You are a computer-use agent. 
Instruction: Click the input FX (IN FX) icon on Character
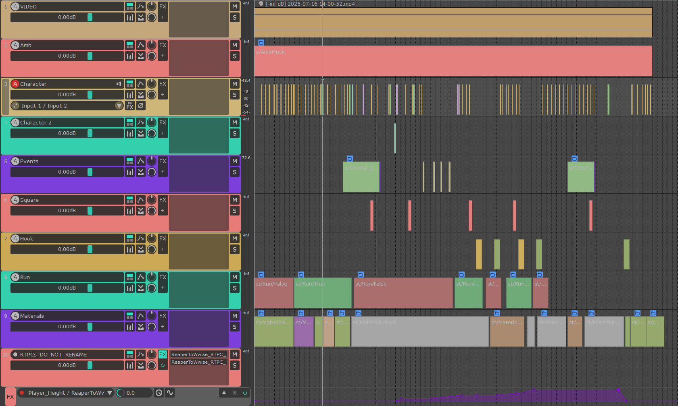click(x=129, y=106)
